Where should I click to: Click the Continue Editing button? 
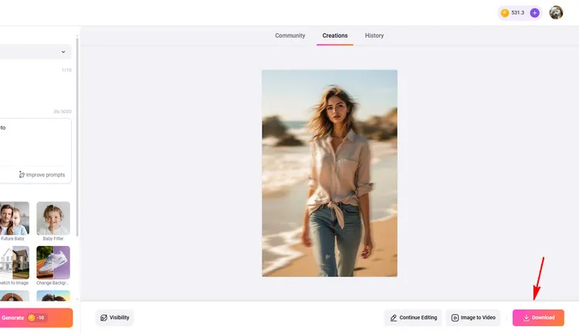[x=413, y=318]
